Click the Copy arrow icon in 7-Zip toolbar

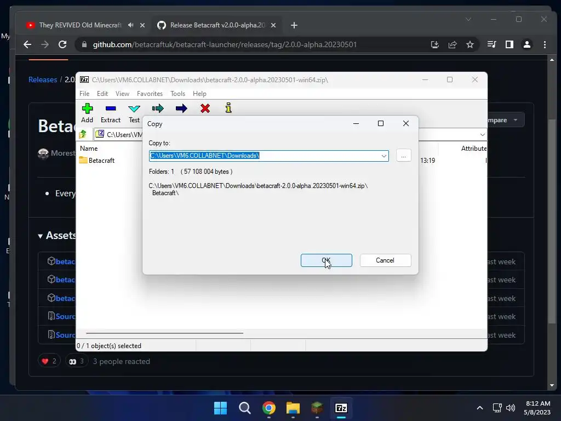point(158,109)
